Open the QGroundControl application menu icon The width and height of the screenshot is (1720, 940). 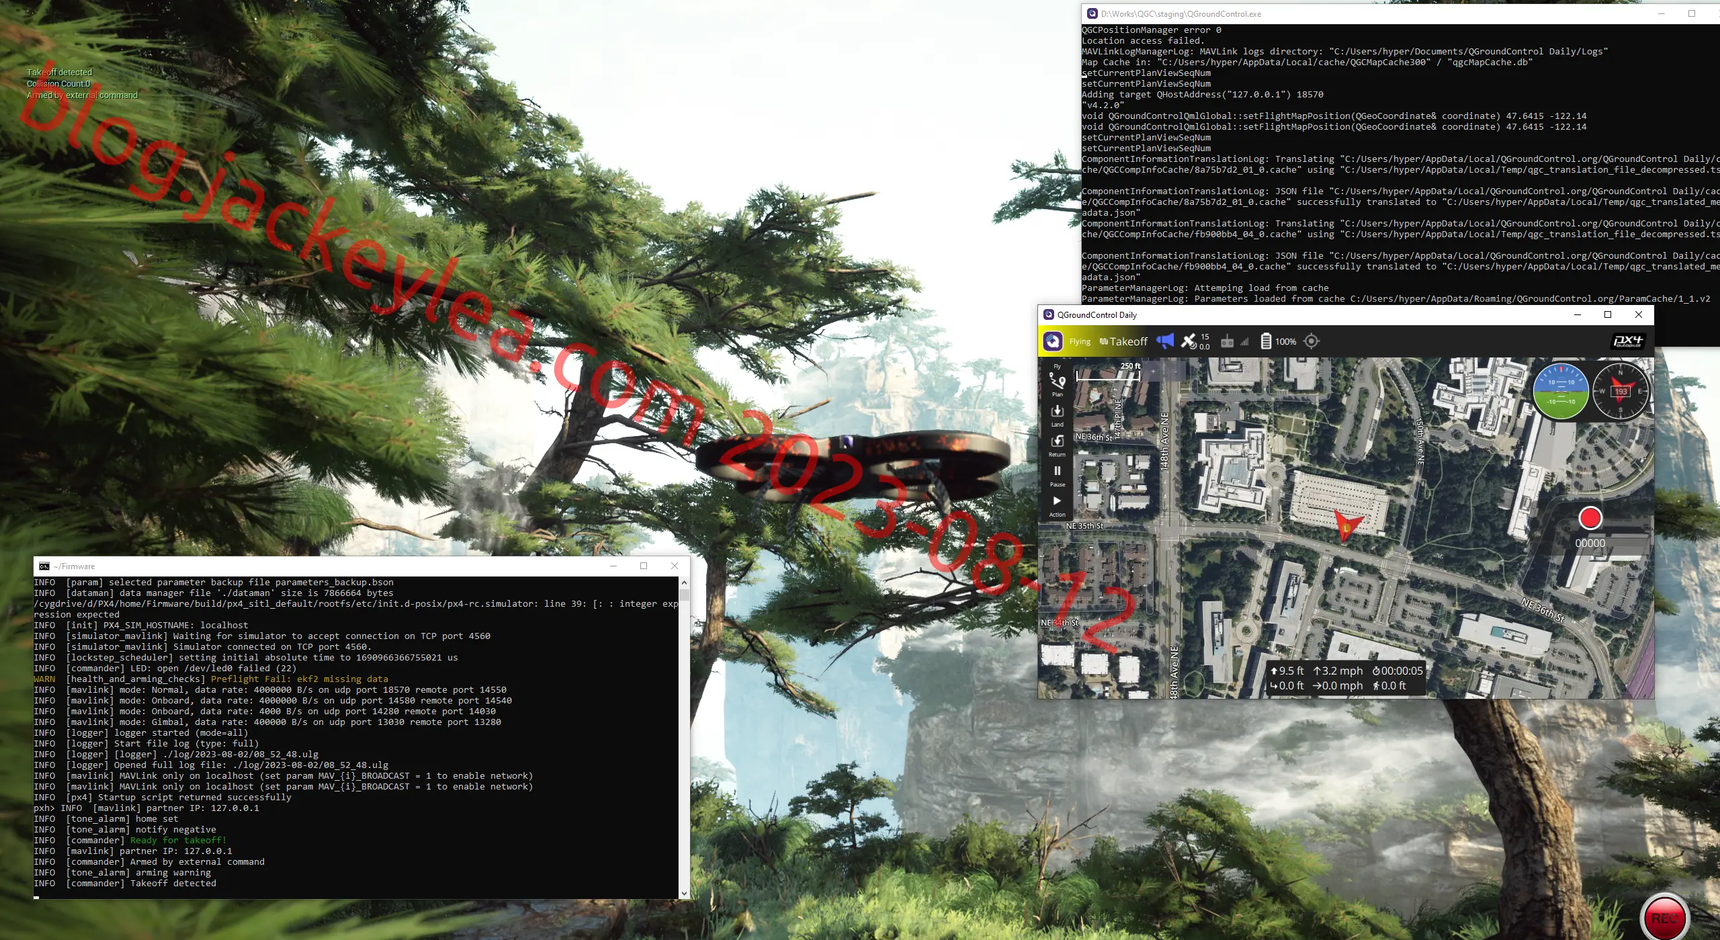pos(1052,341)
